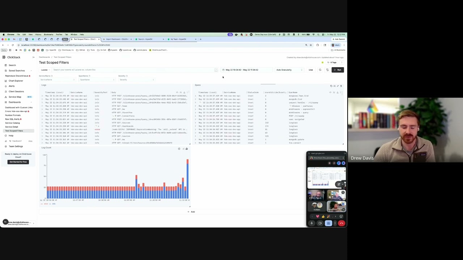Viewport: 463px width, 260px height.
Task: Open Service Catalog dashboard
Action: tap(12, 123)
